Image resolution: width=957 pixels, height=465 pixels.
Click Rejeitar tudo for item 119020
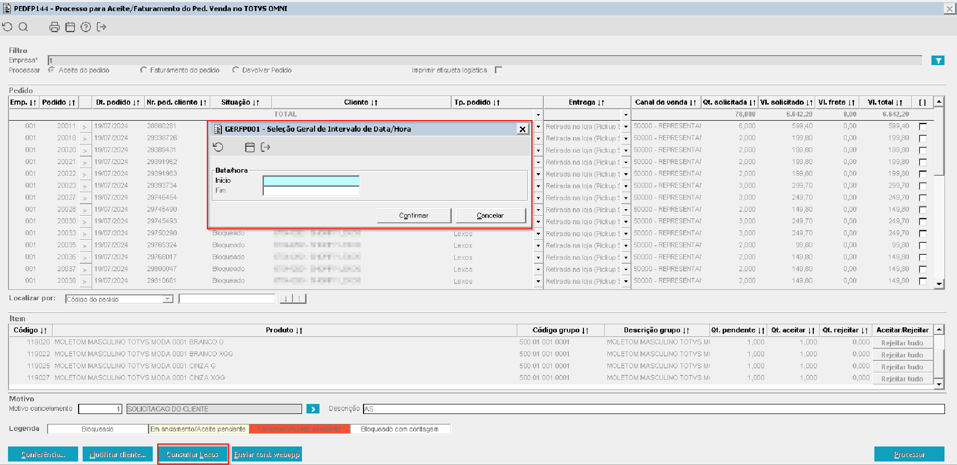[902, 343]
